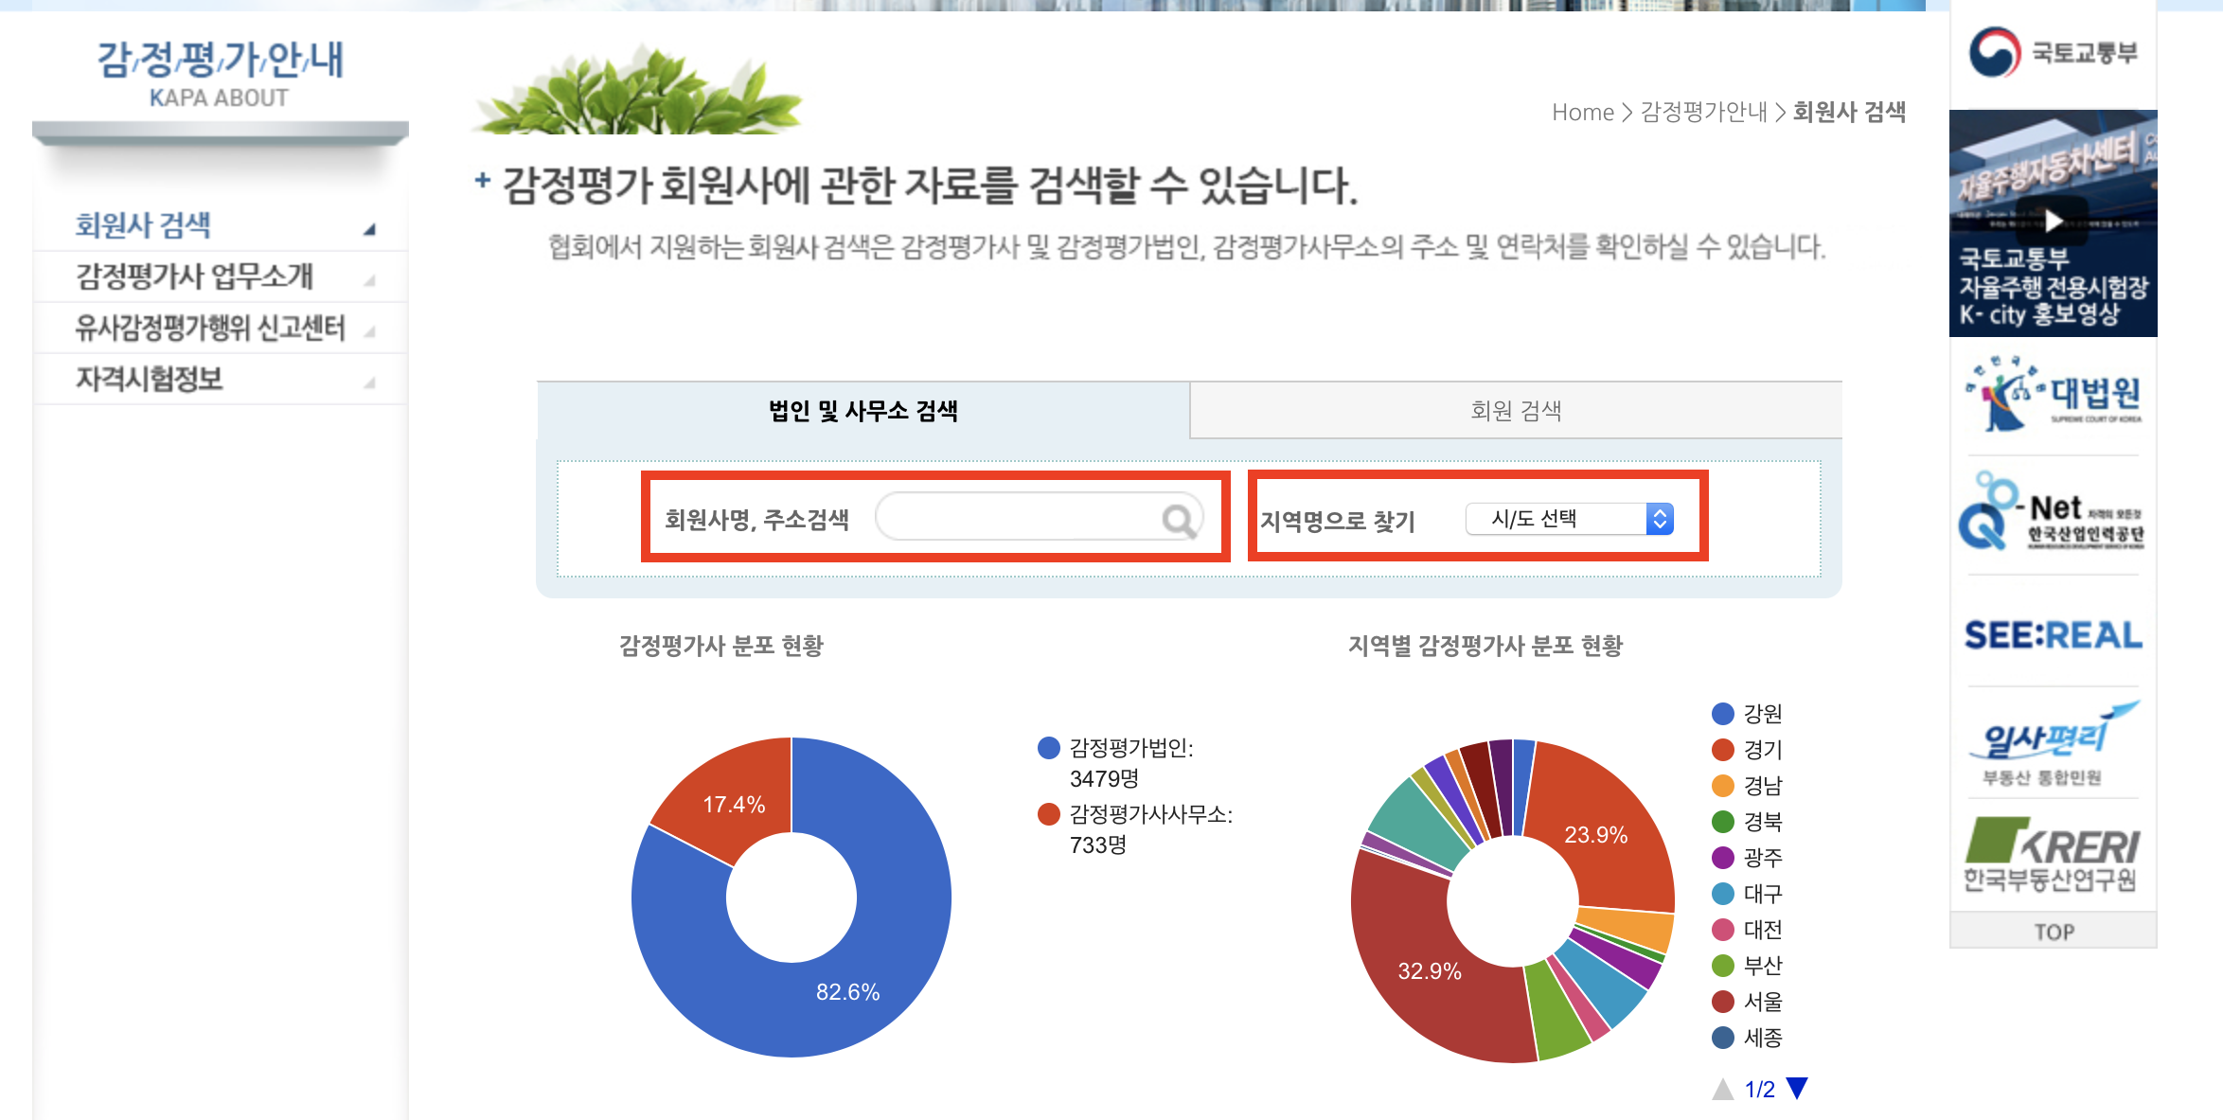Click the TOP button
This screenshot has height=1120, width=2223.
click(x=2053, y=932)
